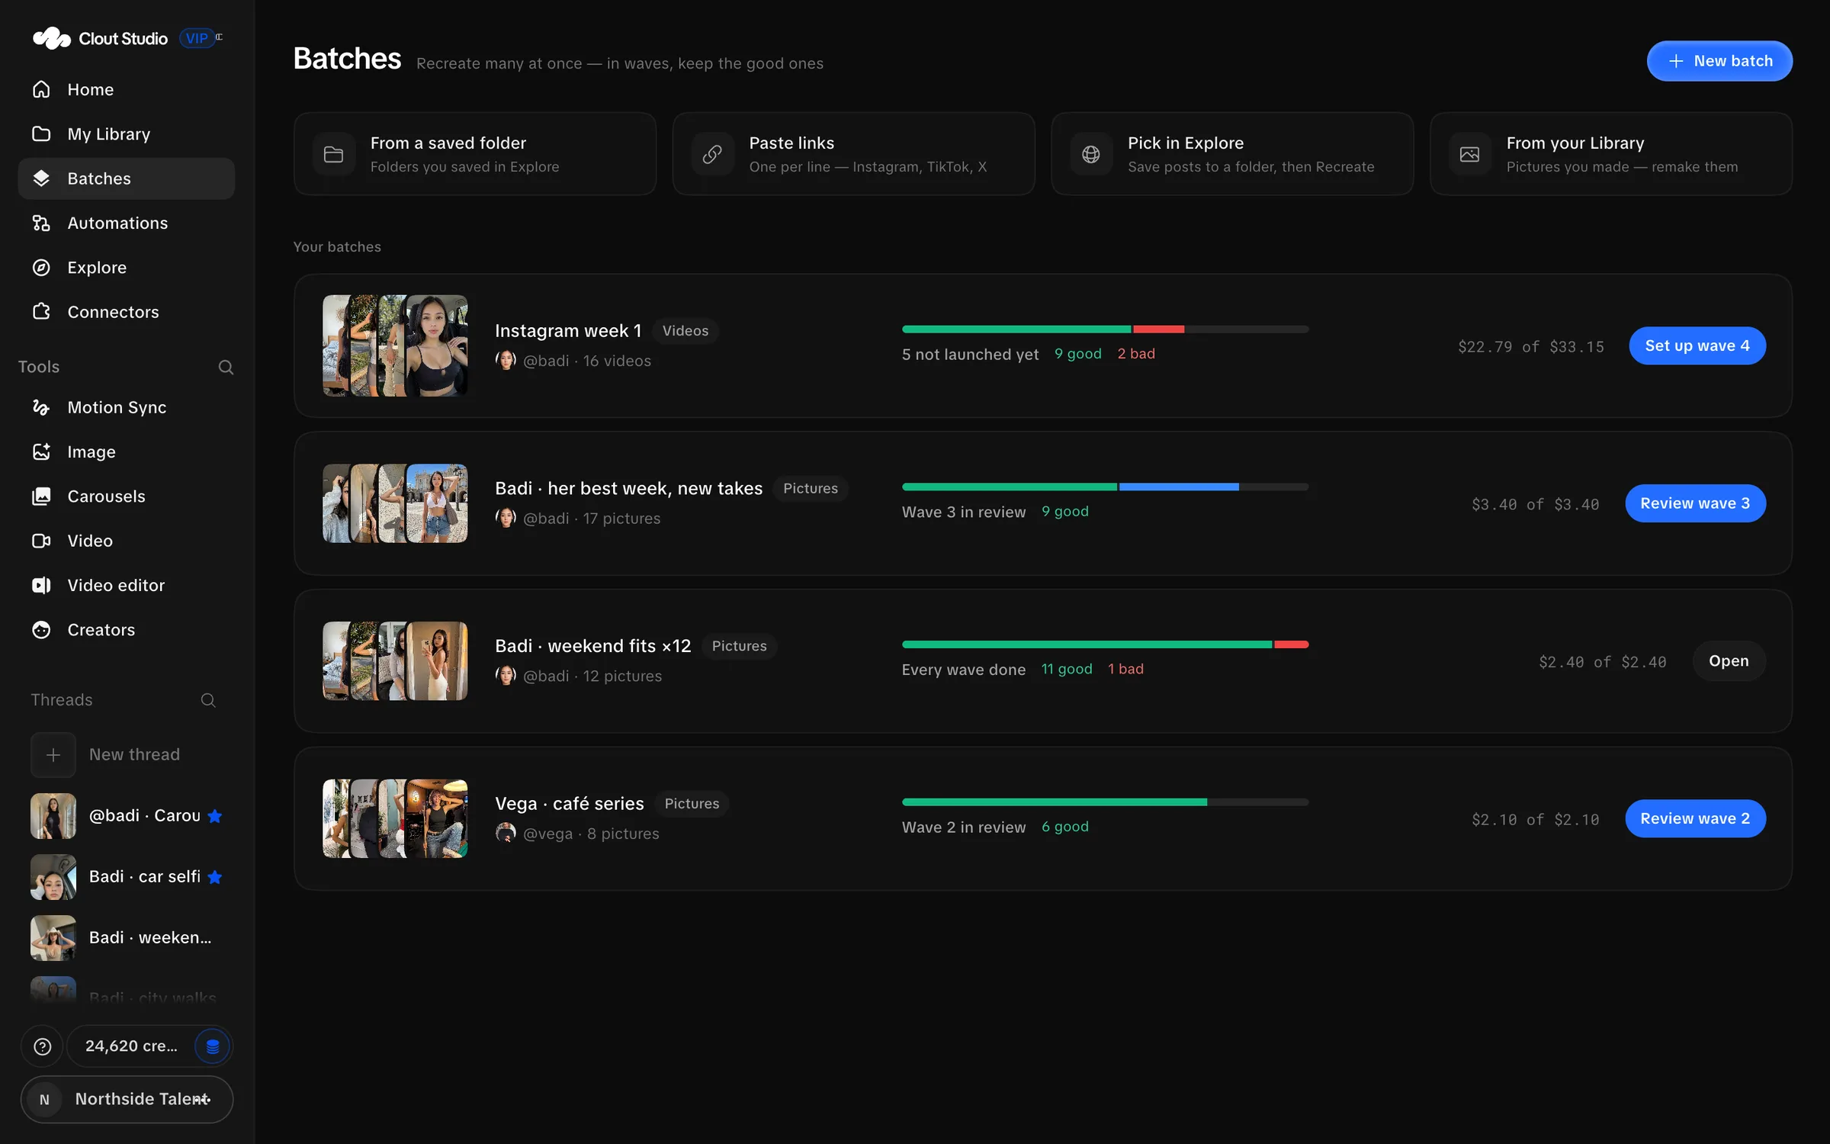Open the Badi · car selfi thread
Image resolution: width=1830 pixels, height=1144 pixels.
[x=126, y=876]
